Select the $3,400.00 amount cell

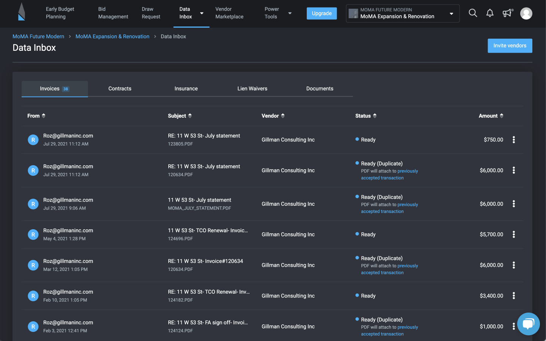(x=491, y=296)
